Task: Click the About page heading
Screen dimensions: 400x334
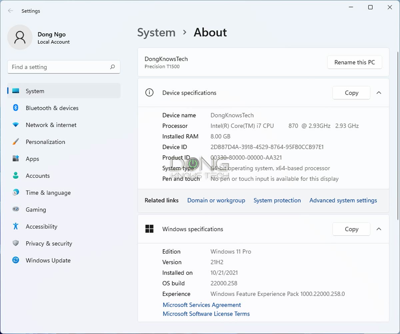Action: tap(210, 32)
